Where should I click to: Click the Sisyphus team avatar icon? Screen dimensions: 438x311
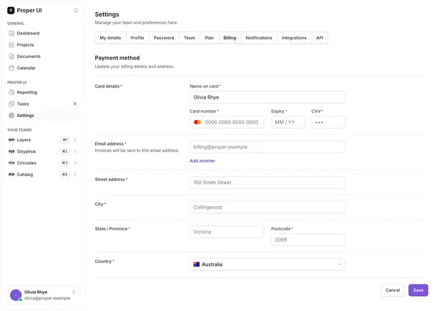(12, 151)
